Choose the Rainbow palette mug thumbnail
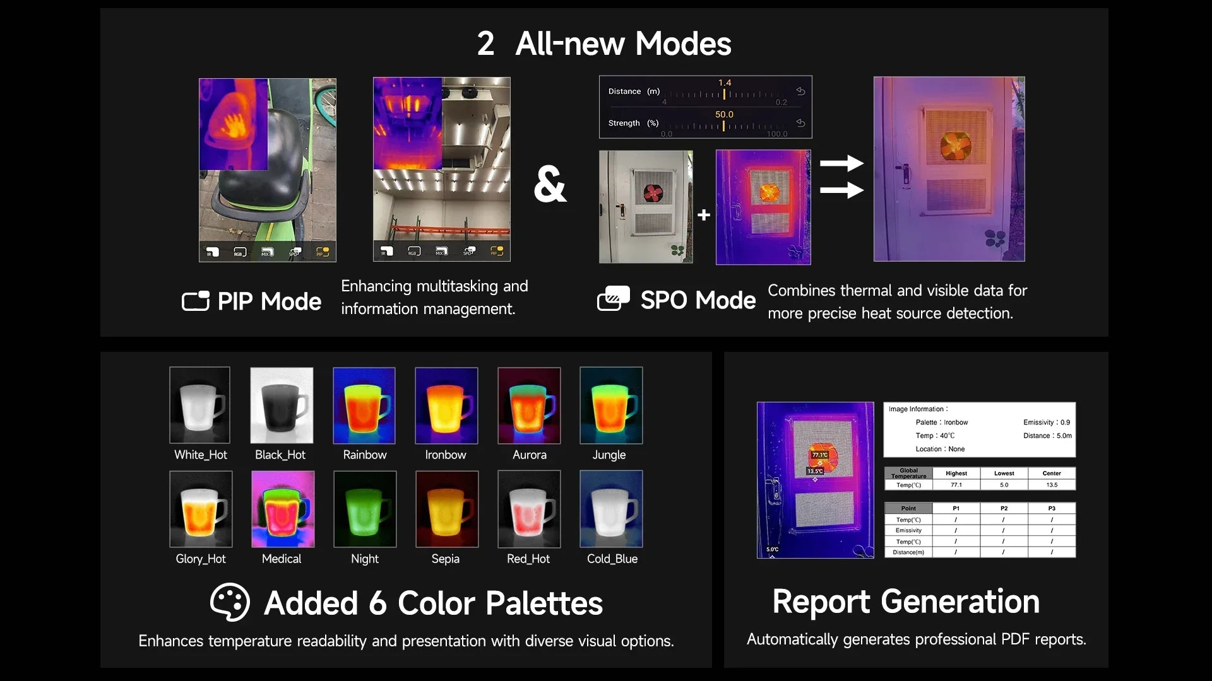This screenshot has width=1212, height=681. coord(364,405)
